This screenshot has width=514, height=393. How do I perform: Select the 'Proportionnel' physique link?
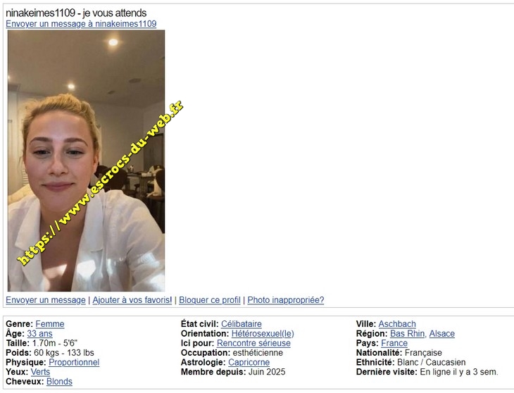[74, 362]
